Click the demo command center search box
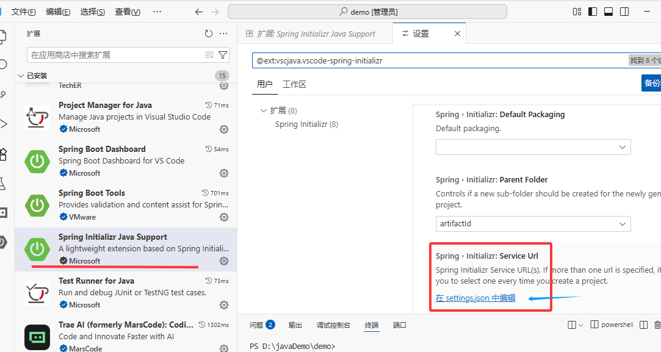 pos(367,12)
